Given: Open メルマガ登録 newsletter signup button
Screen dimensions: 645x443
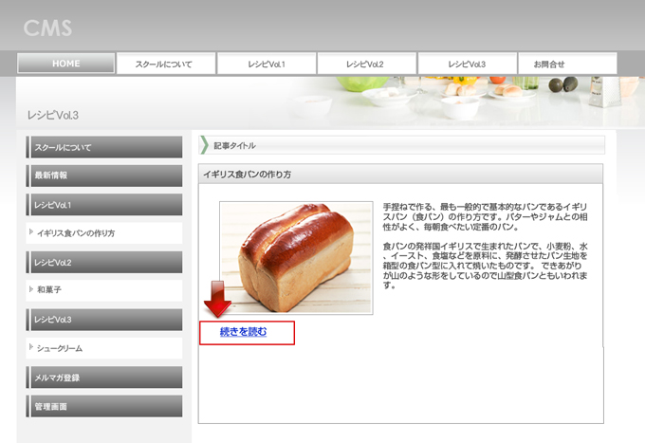Looking at the screenshot, I should click(x=104, y=378).
